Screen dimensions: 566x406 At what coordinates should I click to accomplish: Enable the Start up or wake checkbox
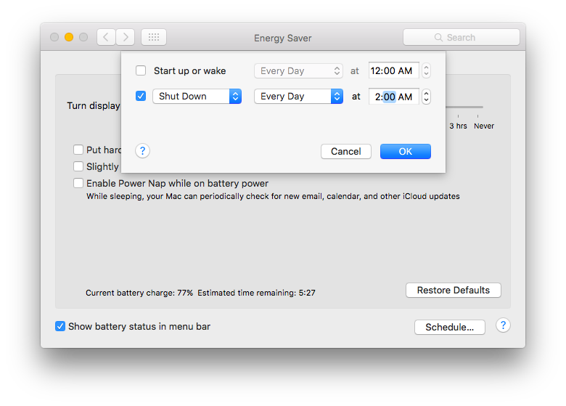tap(141, 70)
